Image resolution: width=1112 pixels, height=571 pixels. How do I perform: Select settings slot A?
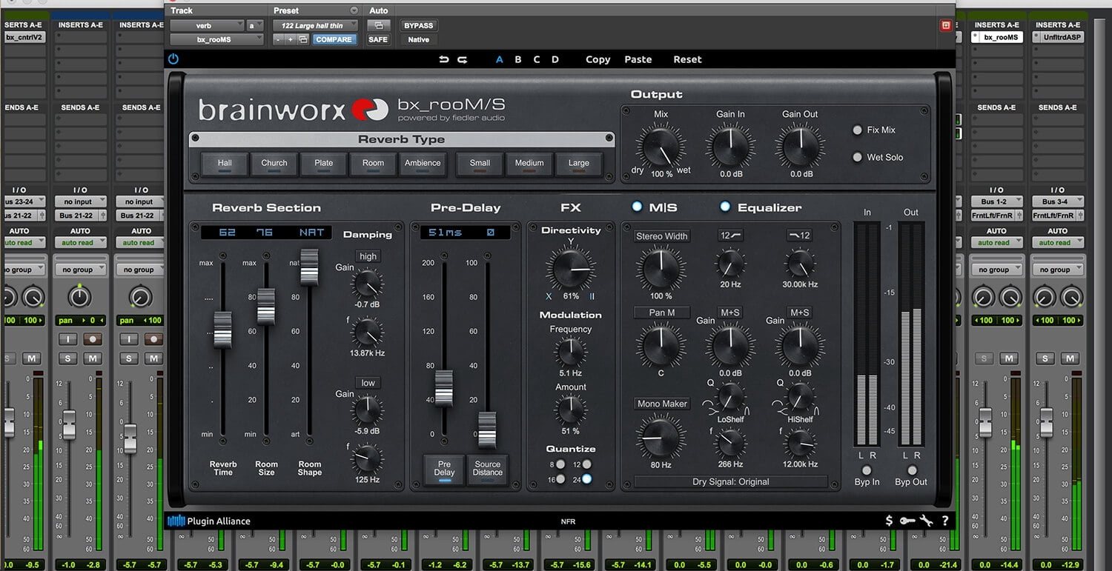click(500, 59)
